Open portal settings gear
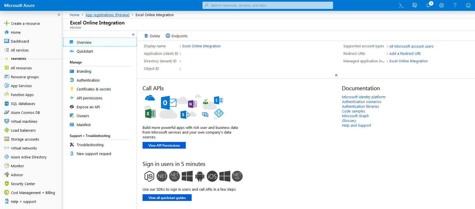 442,5
